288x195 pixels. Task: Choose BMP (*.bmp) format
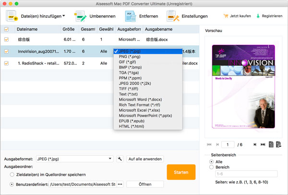tap(148, 67)
